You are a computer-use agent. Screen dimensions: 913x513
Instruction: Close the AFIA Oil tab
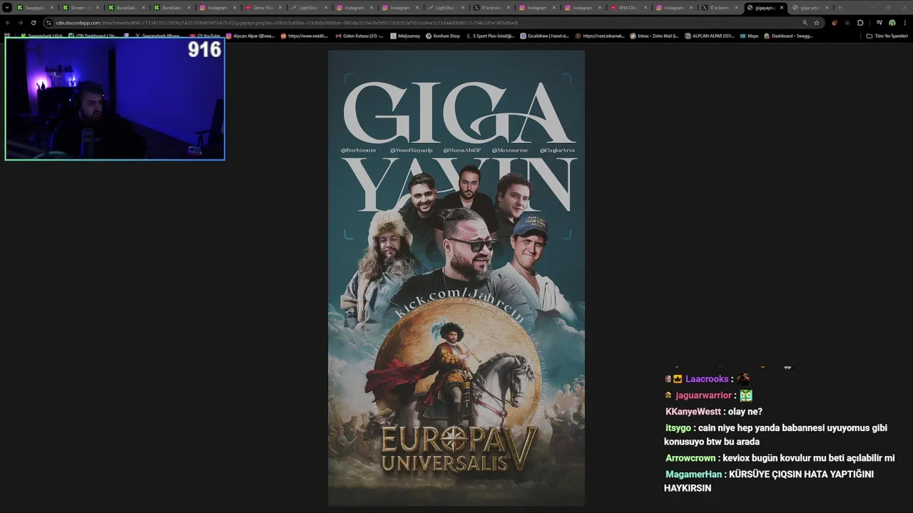[646, 8]
